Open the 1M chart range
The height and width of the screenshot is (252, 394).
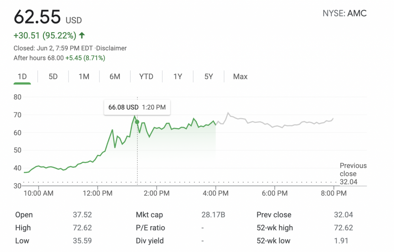[84, 77]
